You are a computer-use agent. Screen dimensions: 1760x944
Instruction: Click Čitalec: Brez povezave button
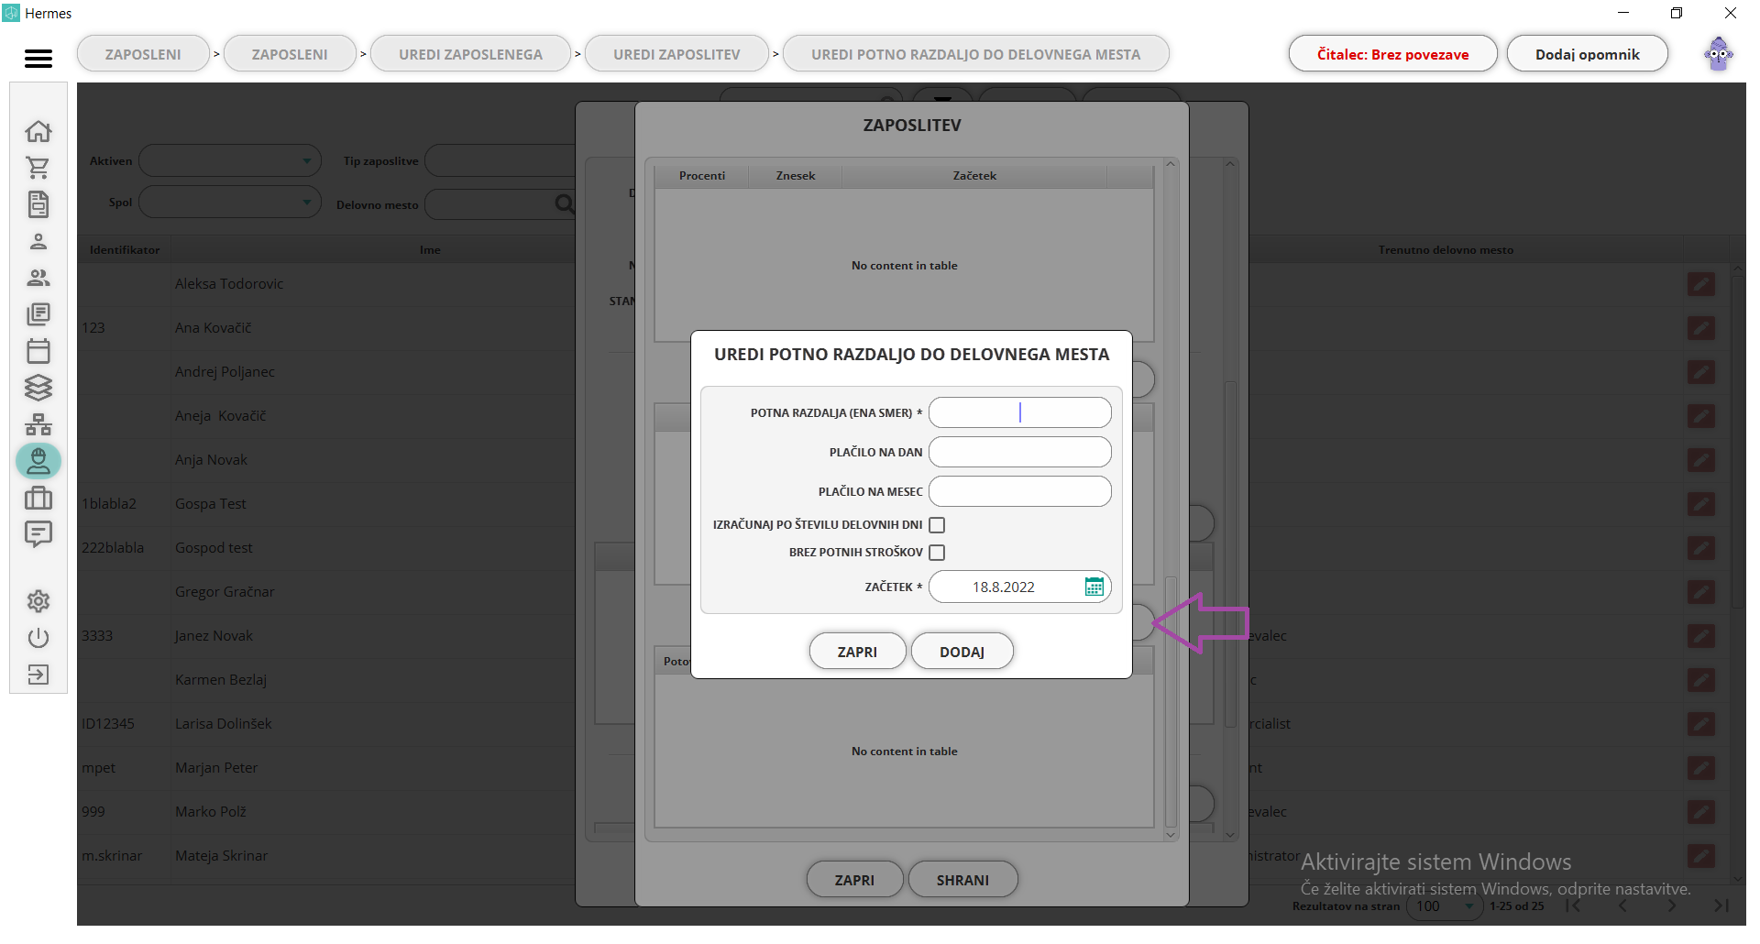point(1392,54)
